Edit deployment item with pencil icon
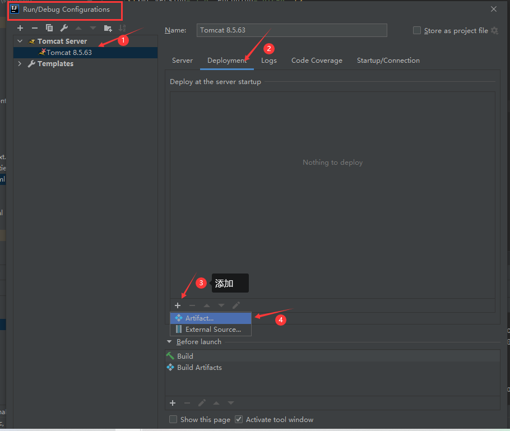The height and width of the screenshot is (431, 510). click(236, 305)
